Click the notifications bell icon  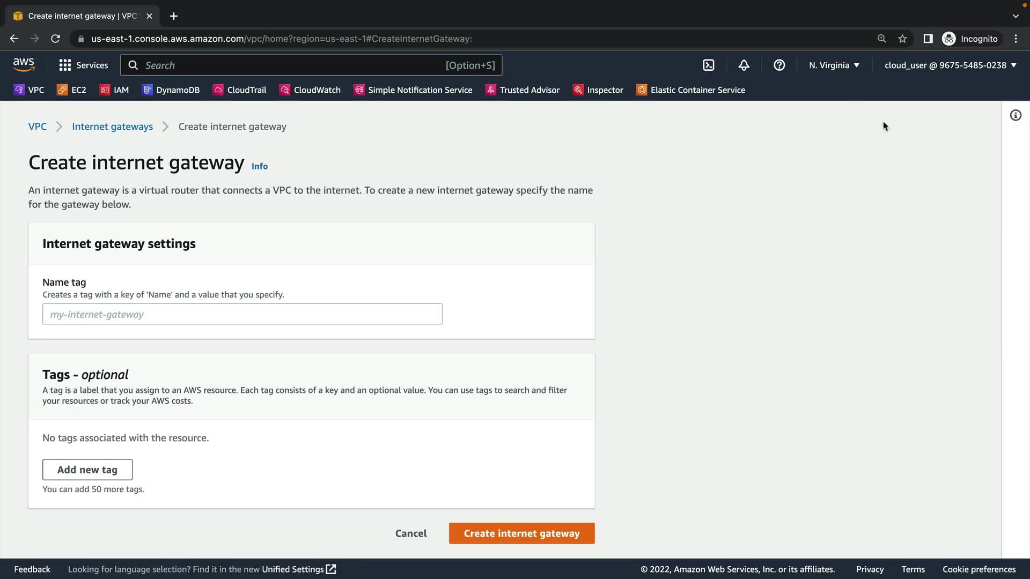tap(744, 65)
